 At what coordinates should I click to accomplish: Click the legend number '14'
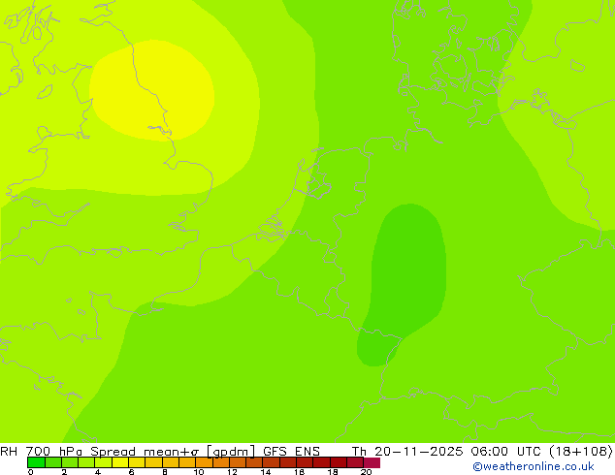(x=266, y=472)
